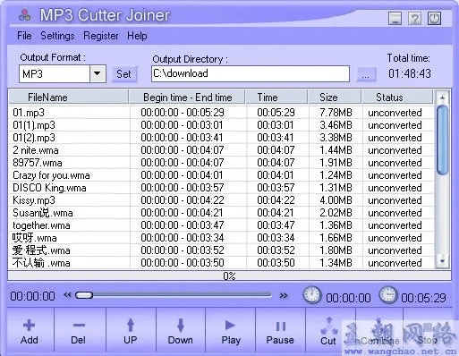Remove selected file with Del icon
This screenshot has width=459, height=356.
[x=79, y=326]
